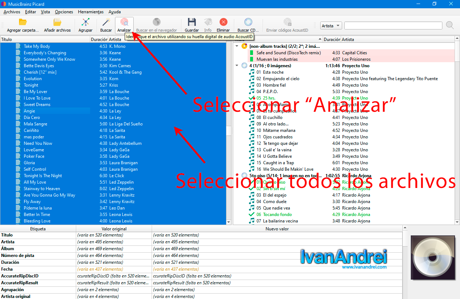Collapse the album 4 Proyecto Uno

(237, 65)
